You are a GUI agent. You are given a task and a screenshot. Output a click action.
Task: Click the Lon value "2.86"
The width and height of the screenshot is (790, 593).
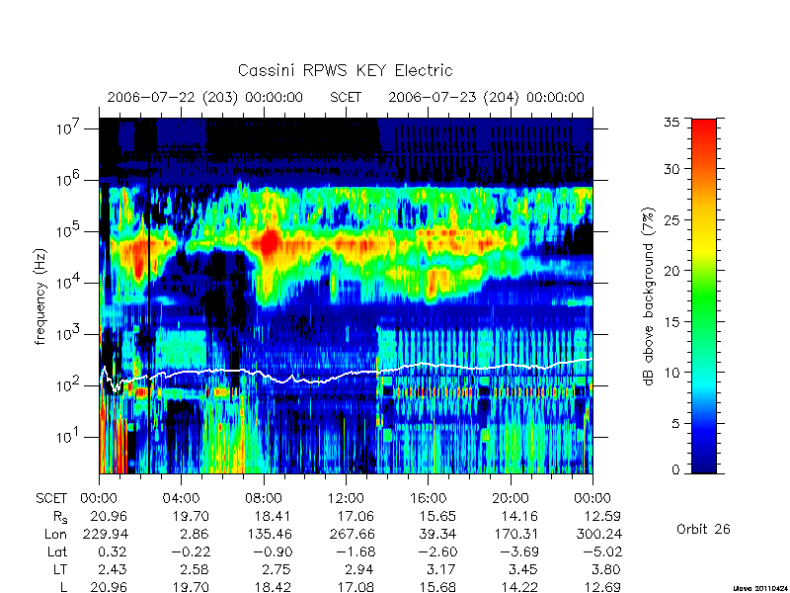[195, 534]
